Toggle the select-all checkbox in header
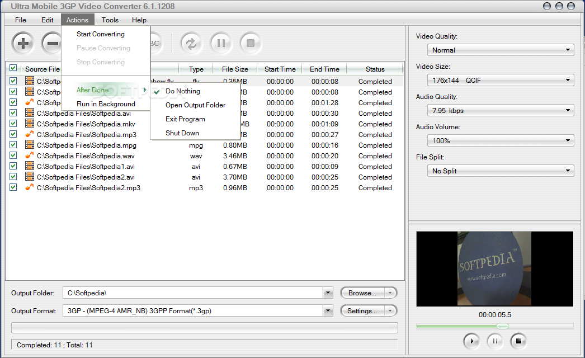The image size is (585, 358). click(13, 68)
